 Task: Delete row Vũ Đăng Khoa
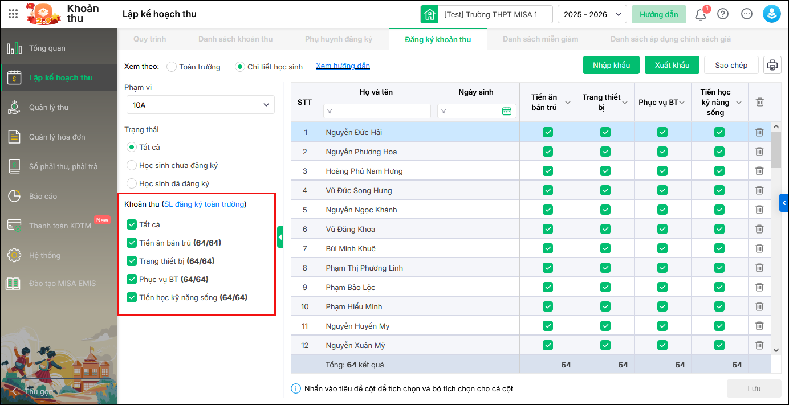click(x=759, y=229)
